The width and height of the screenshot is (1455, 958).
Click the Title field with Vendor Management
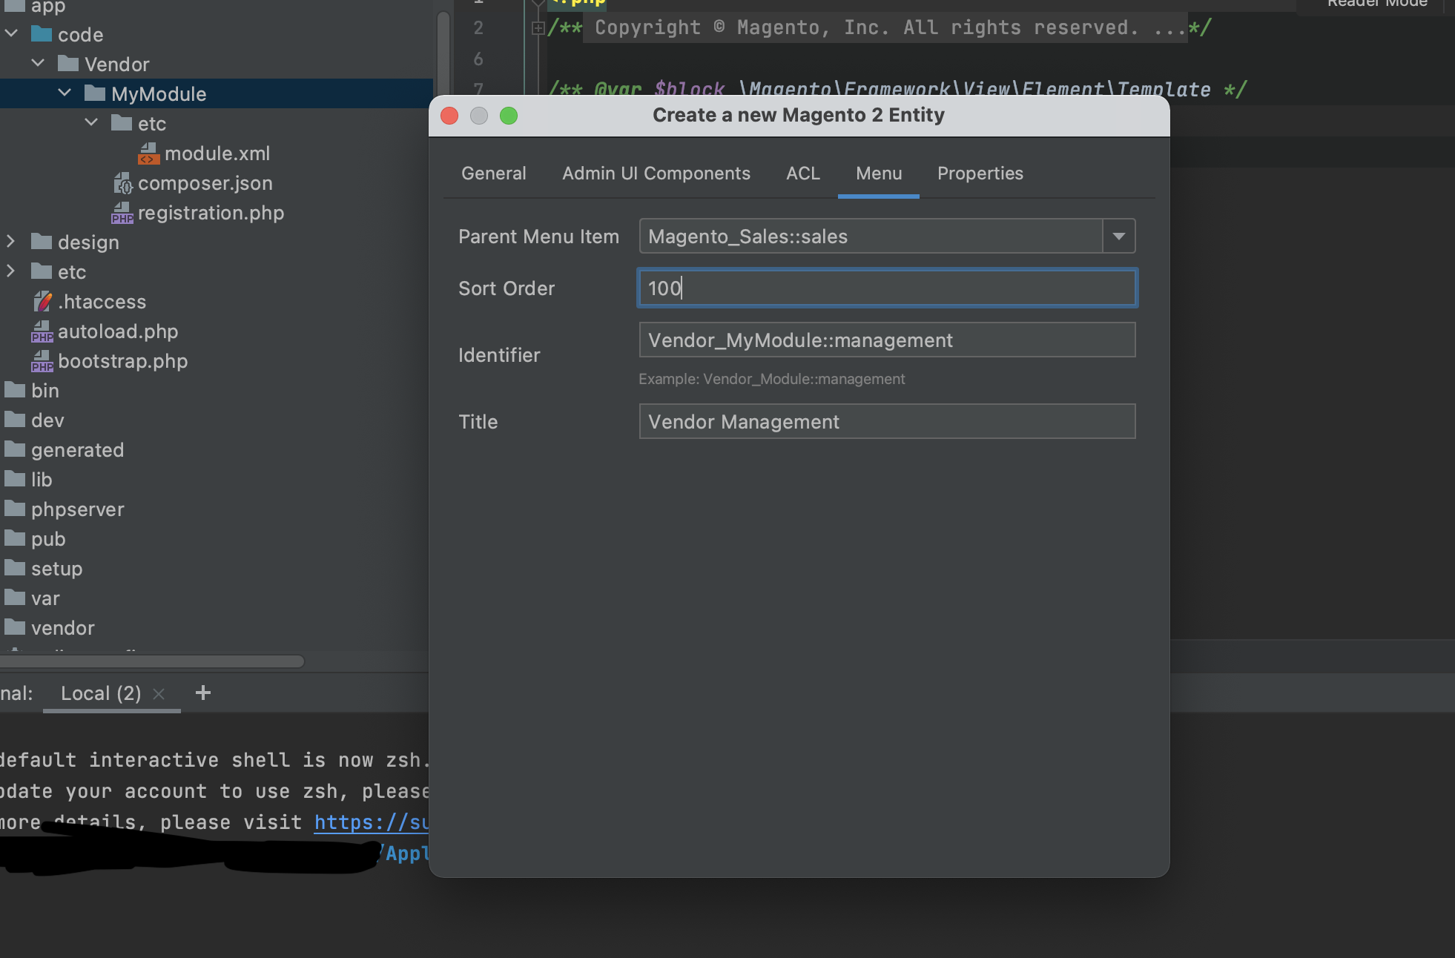pyautogui.click(x=886, y=422)
